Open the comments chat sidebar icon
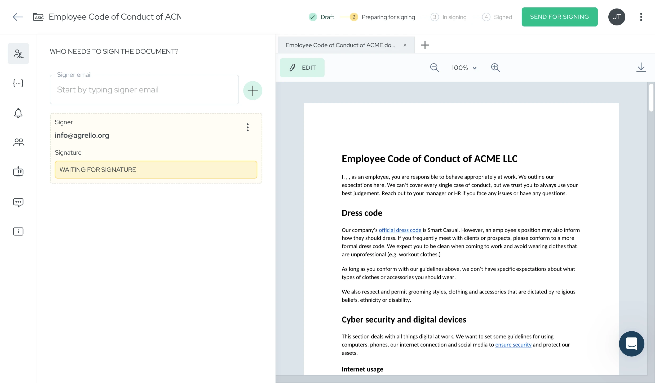Viewport: 655px width, 383px height. pos(18,203)
